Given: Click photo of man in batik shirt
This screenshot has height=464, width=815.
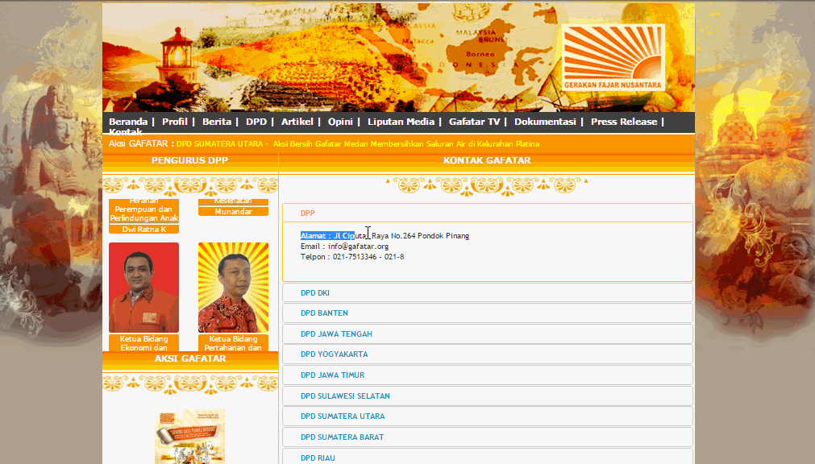Looking at the screenshot, I should pos(234,288).
